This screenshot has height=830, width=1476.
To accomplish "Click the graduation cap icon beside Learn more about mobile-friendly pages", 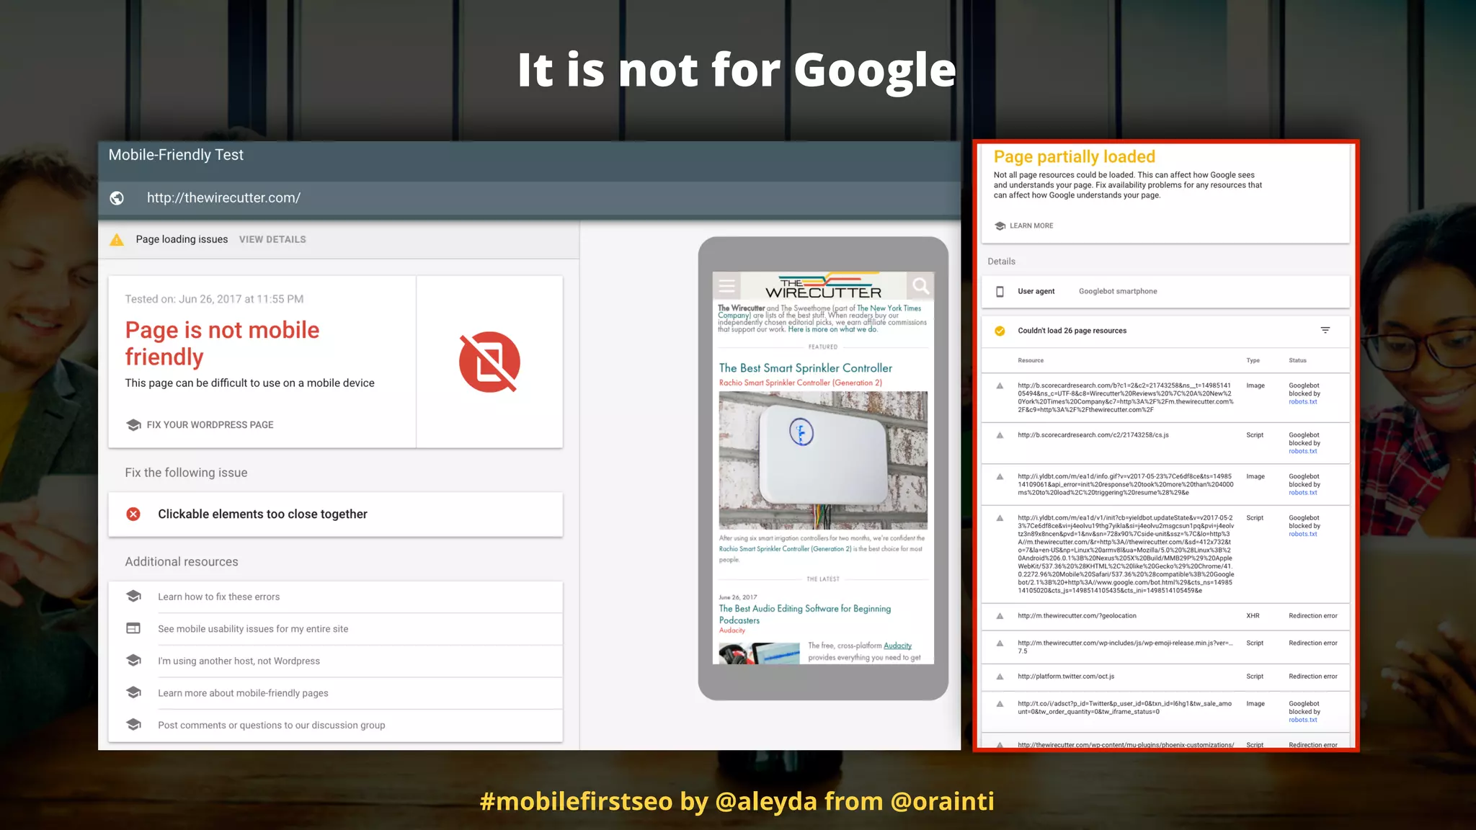I will click(x=133, y=692).
